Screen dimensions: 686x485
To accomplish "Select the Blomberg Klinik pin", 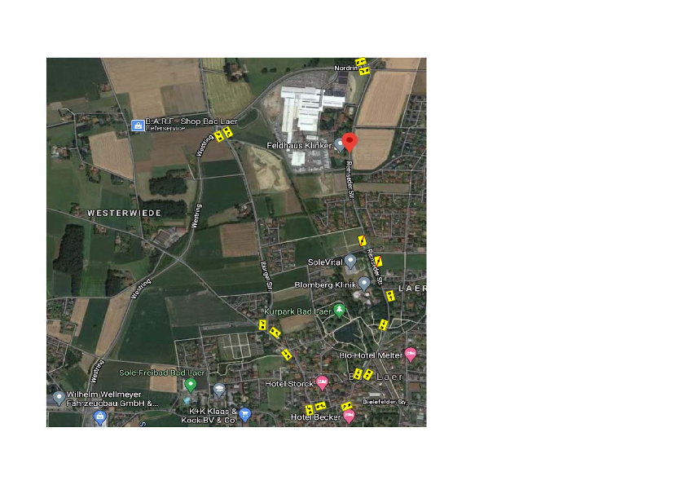I will point(364,284).
